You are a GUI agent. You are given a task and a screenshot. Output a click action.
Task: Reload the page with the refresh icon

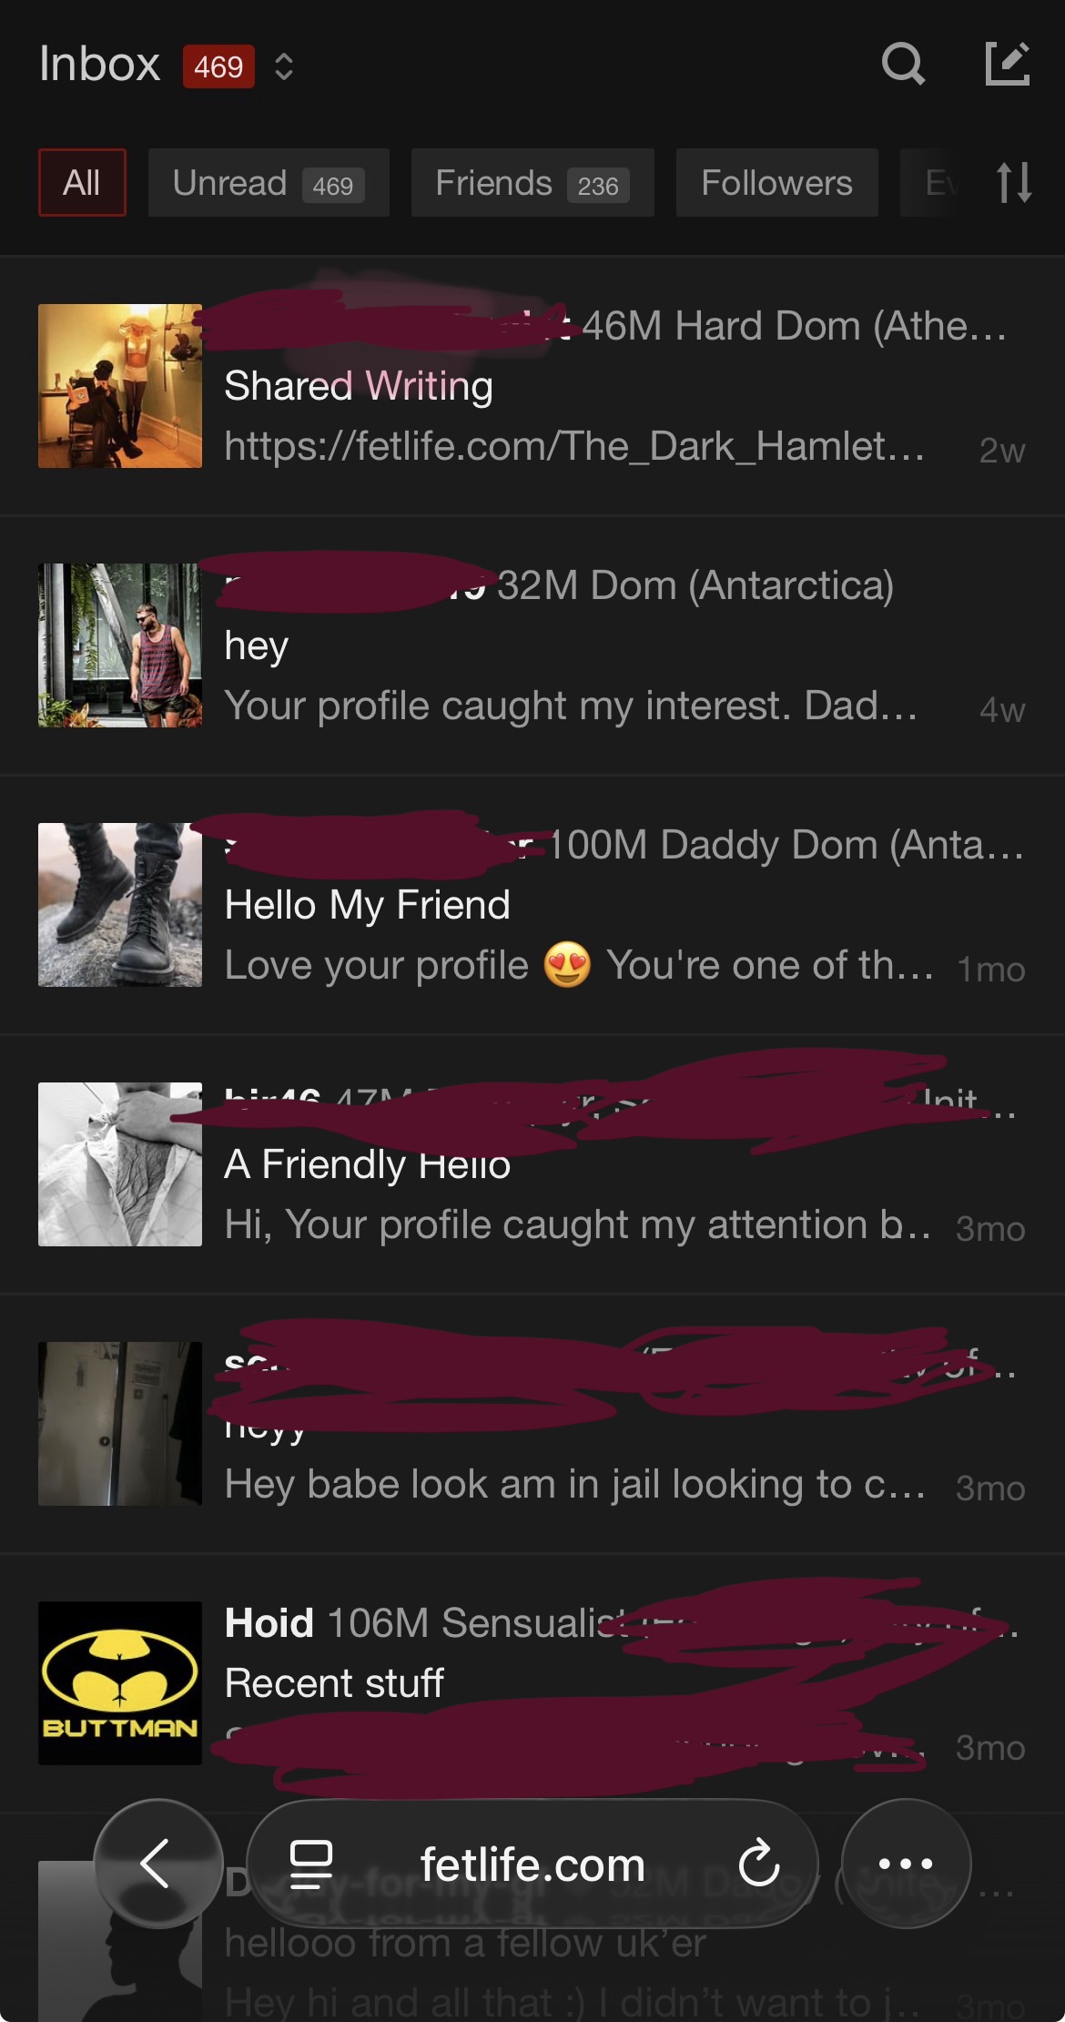pyautogui.click(x=758, y=1863)
